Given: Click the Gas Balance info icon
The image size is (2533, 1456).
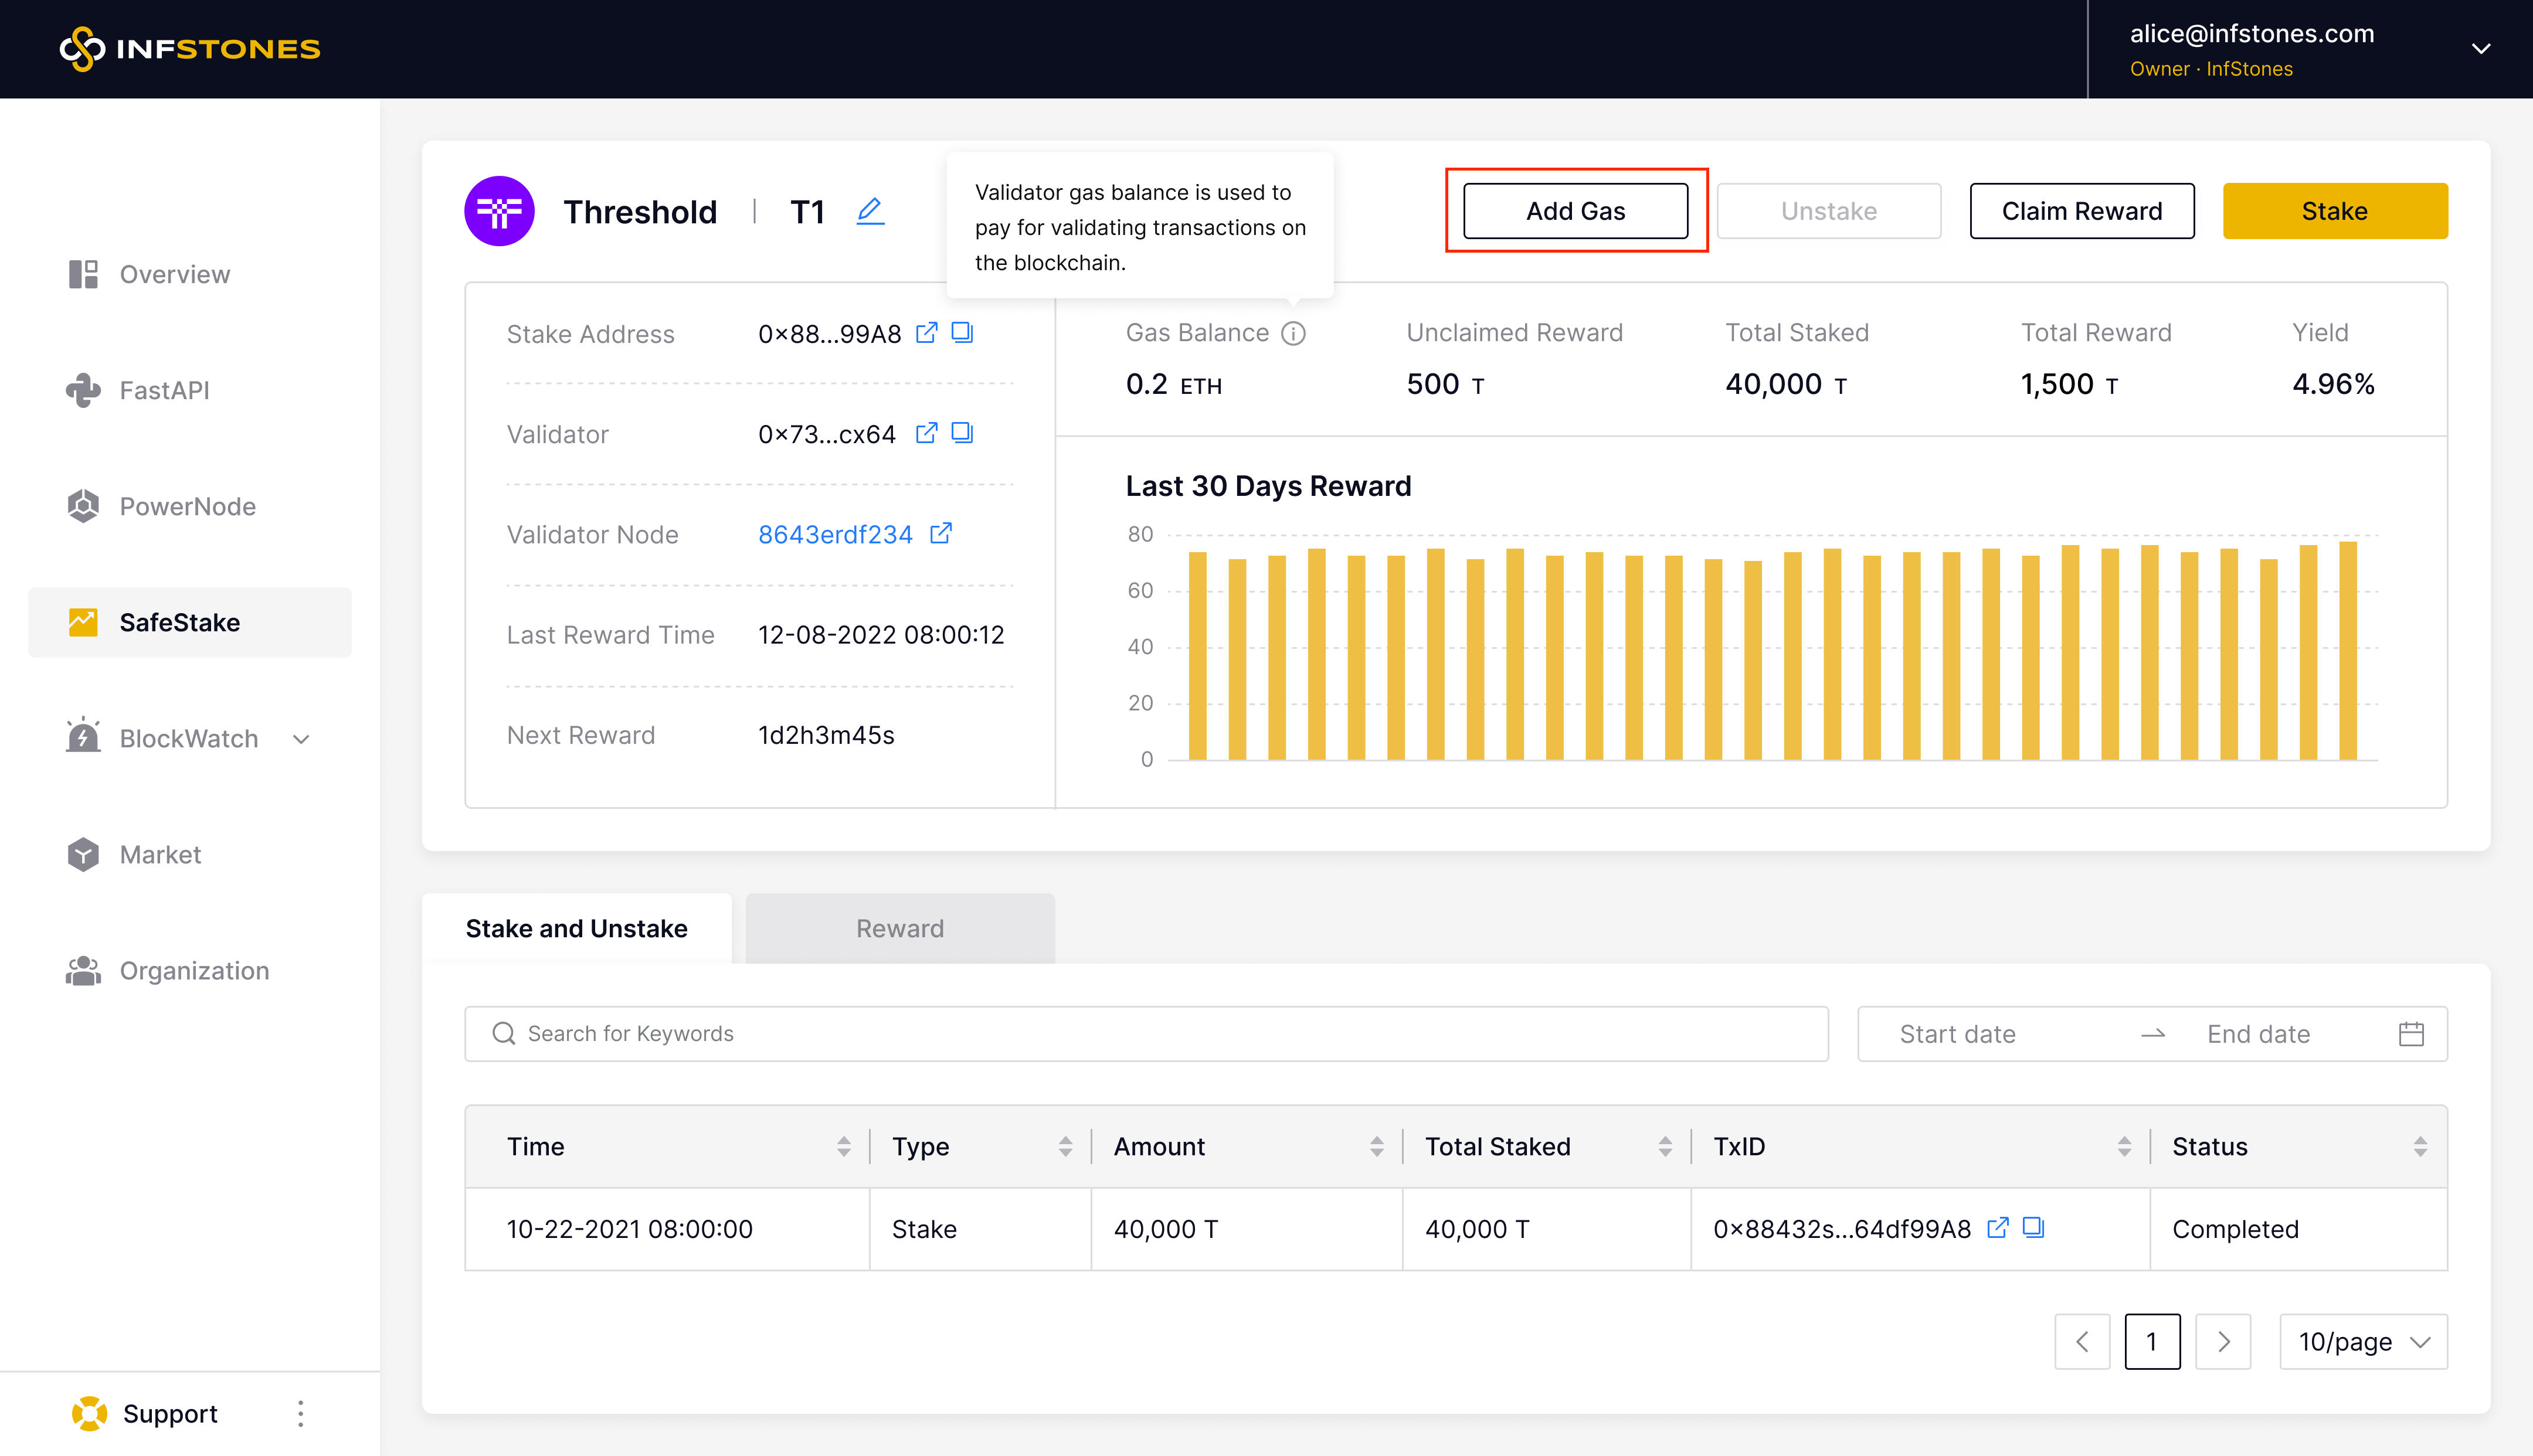Looking at the screenshot, I should [x=1293, y=333].
